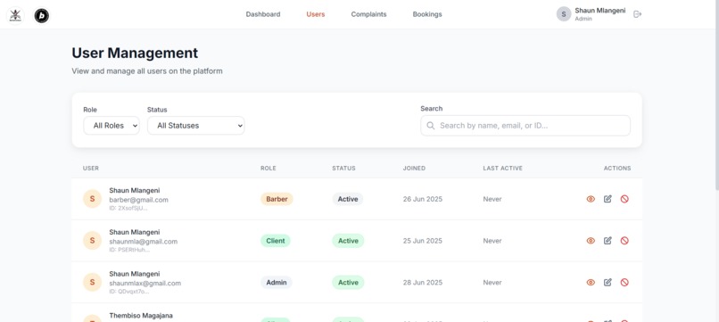
Task: View user shaunmla@gmail.com via the eye icon
Action: pos(591,241)
